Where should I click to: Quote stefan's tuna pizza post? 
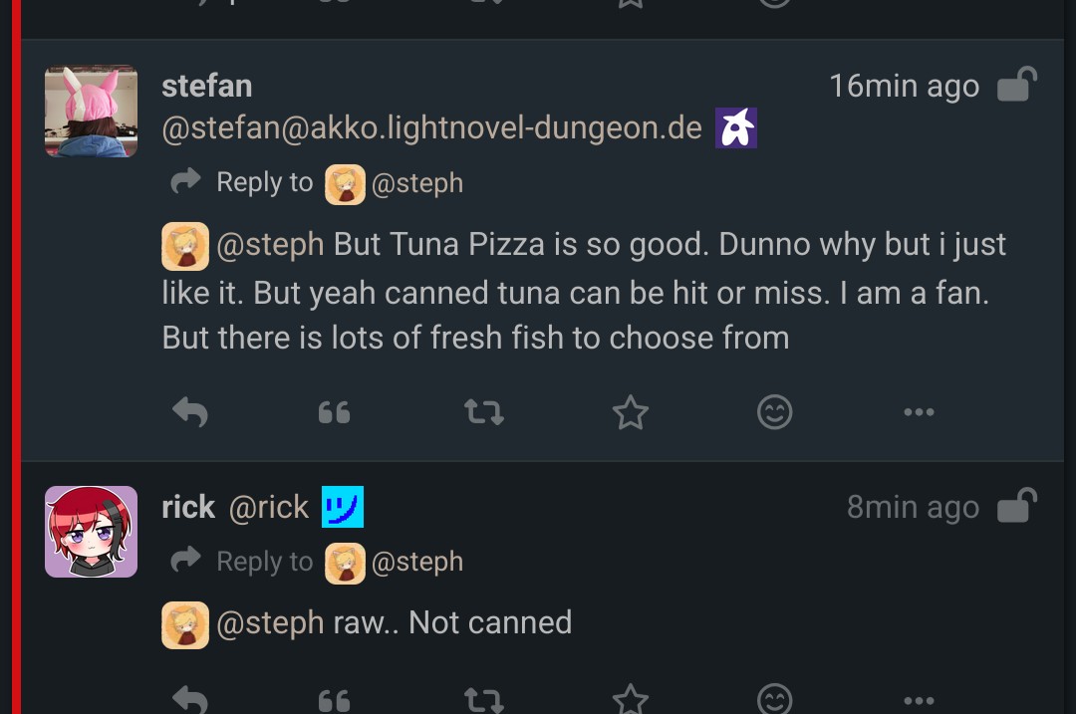[334, 411]
